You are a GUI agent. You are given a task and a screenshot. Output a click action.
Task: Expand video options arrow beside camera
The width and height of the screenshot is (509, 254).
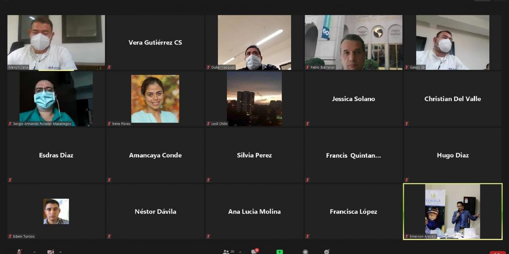tap(60, 252)
